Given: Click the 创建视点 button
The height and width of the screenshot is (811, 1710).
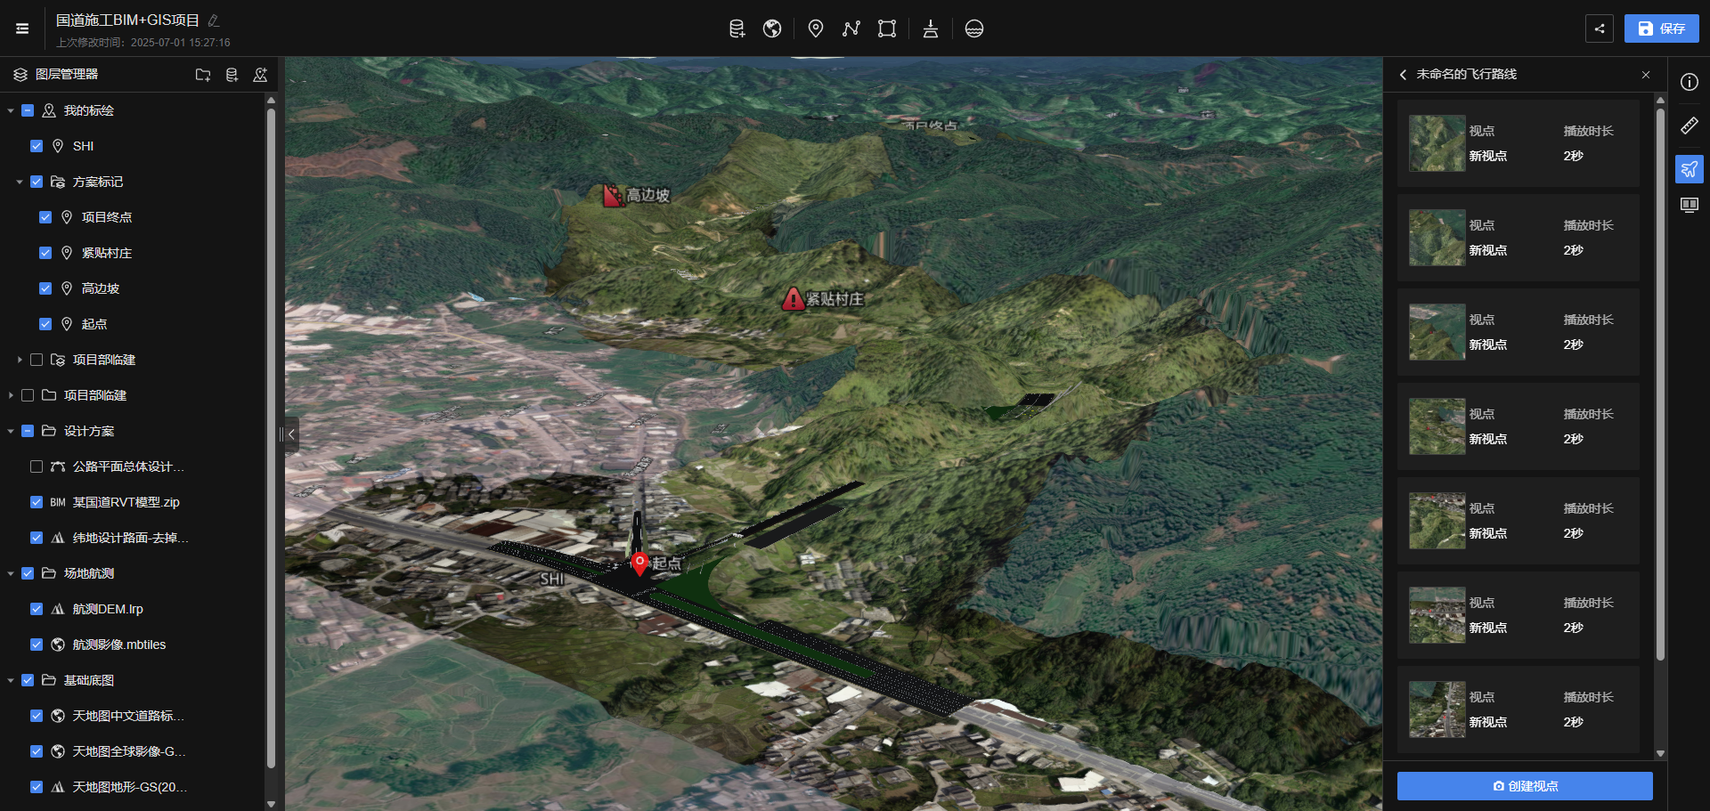Looking at the screenshot, I should coord(1524,786).
